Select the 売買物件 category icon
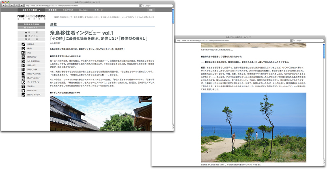 point(24,44)
